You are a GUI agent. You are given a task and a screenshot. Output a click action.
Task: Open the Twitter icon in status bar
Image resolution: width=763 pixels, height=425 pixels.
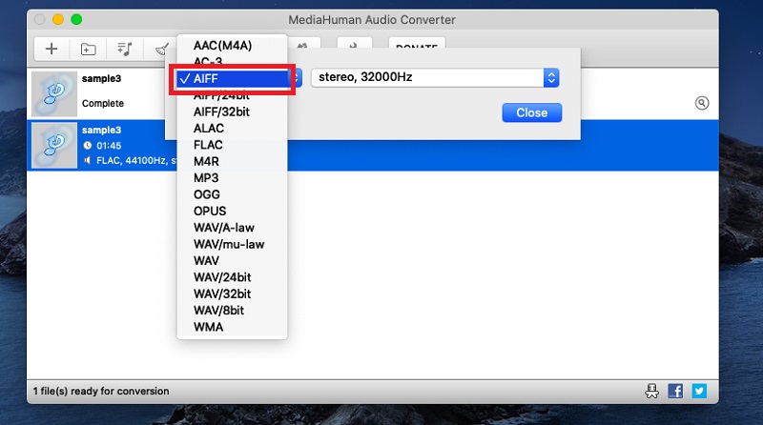[x=698, y=391]
